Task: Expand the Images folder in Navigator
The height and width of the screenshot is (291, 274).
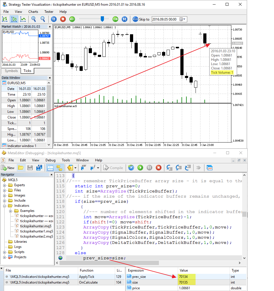Action: (x=5, y=196)
